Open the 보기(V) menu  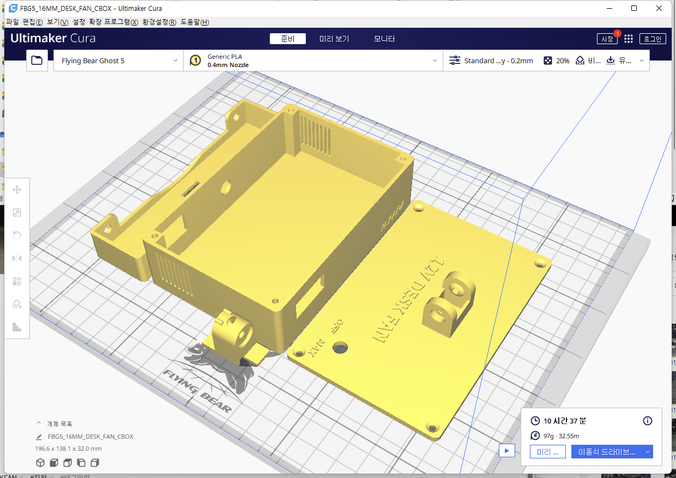tap(57, 22)
